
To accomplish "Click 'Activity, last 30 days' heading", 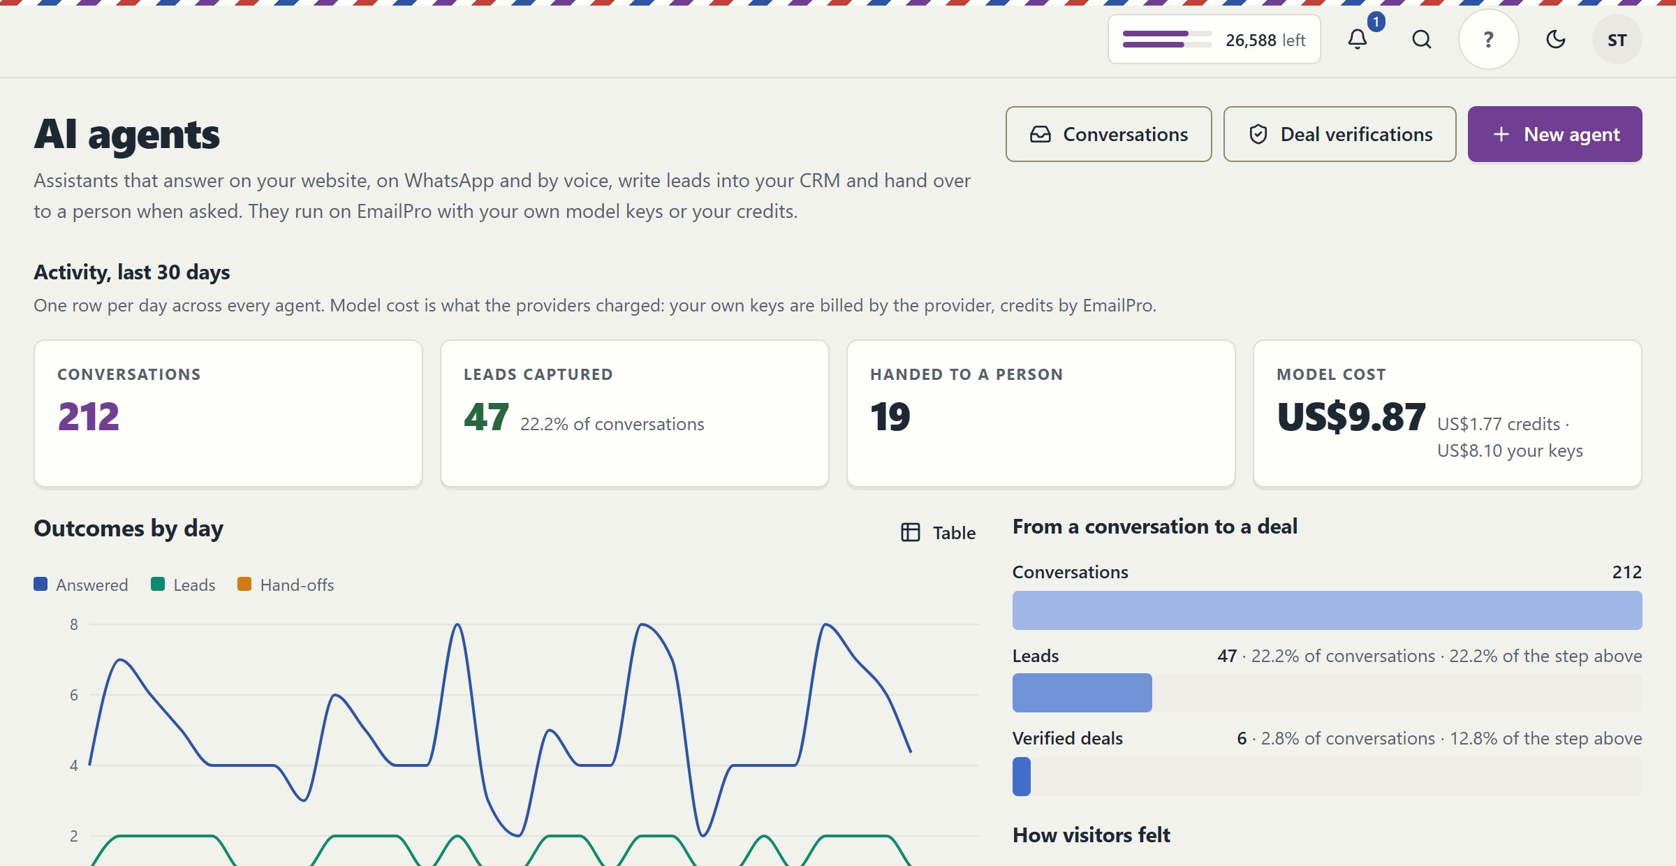I will [x=132, y=272].
